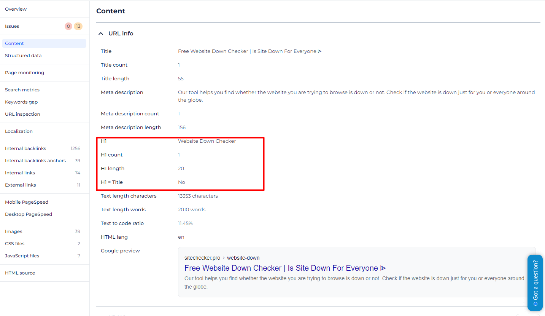Click the red 0 issues badge
This screenshot has height=316, width=545.
[68, 26]
